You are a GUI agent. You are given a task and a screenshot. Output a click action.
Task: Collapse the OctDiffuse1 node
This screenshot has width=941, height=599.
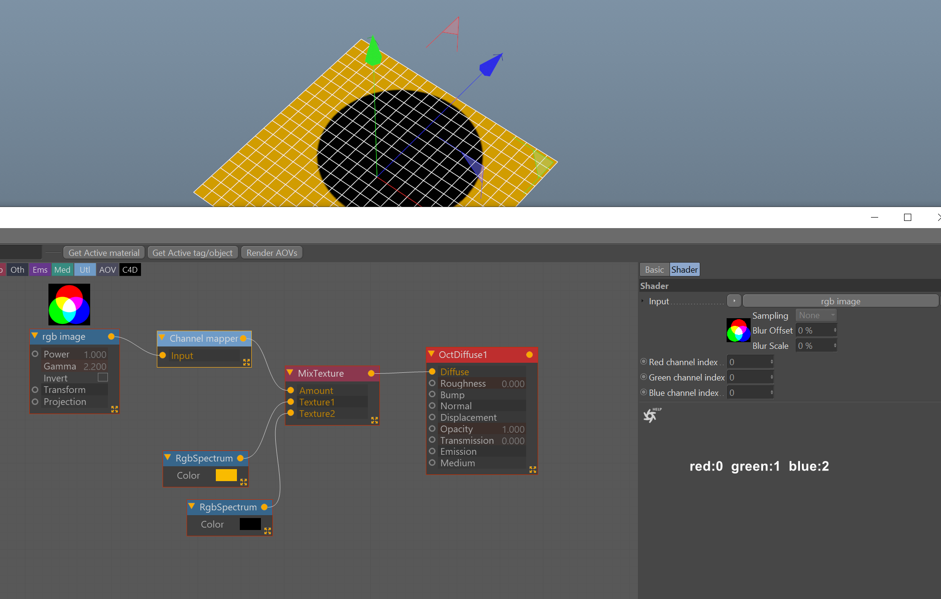point(431,354)
